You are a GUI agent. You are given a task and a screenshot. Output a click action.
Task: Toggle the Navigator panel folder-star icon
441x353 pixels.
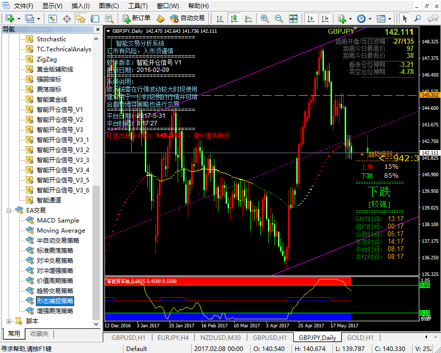click(81, 19)
